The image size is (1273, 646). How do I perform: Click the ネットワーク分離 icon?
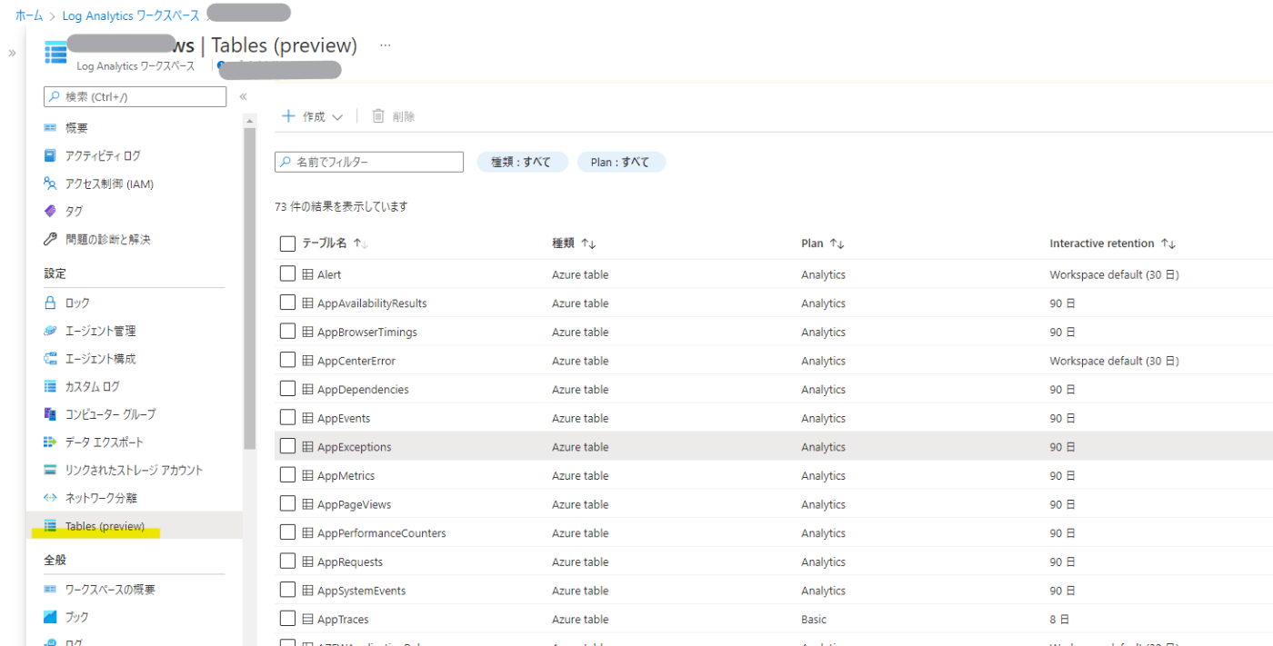tap(50, 498)
